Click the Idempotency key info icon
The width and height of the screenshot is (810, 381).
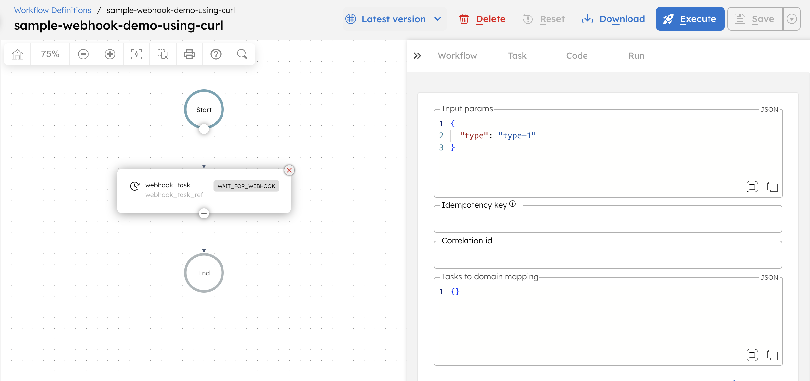tap(512, 204)
